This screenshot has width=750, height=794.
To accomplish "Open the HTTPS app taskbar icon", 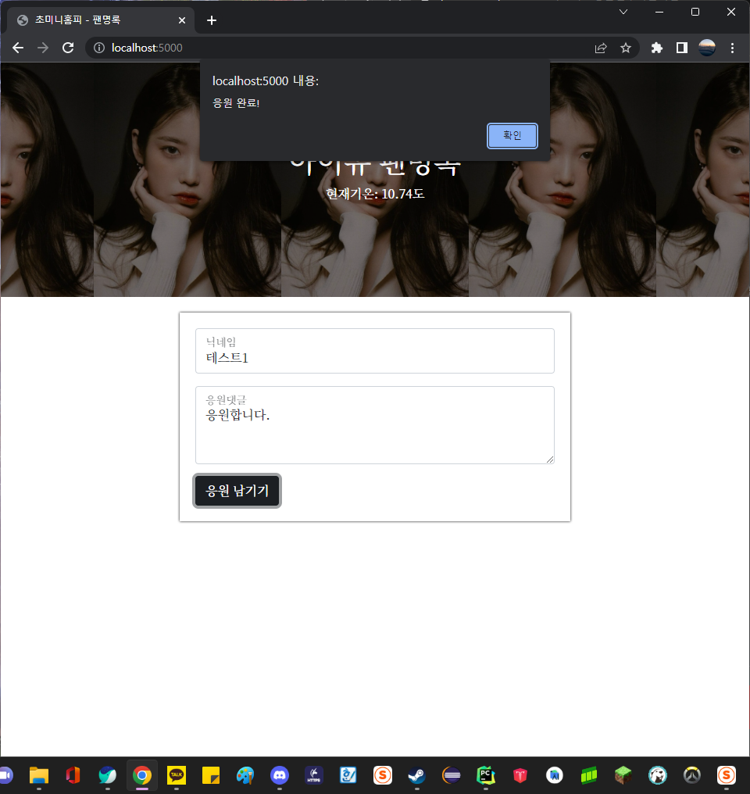I will coord(314,774).
